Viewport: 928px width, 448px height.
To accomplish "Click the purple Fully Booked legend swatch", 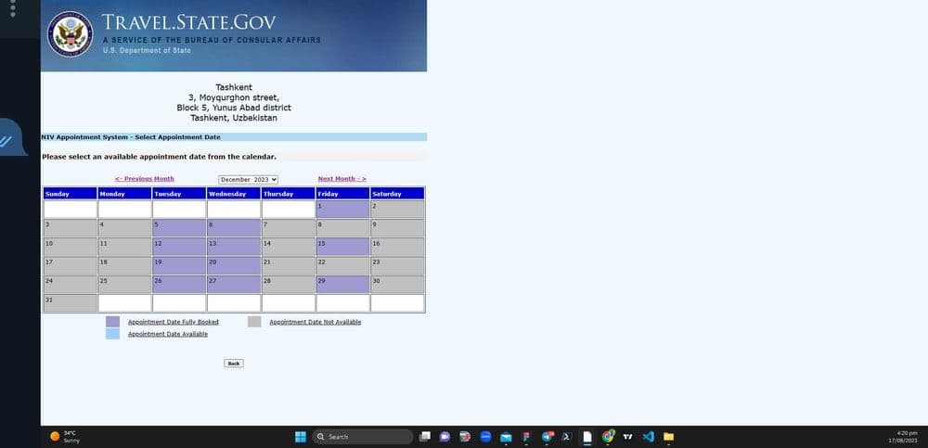I will 112,321.
